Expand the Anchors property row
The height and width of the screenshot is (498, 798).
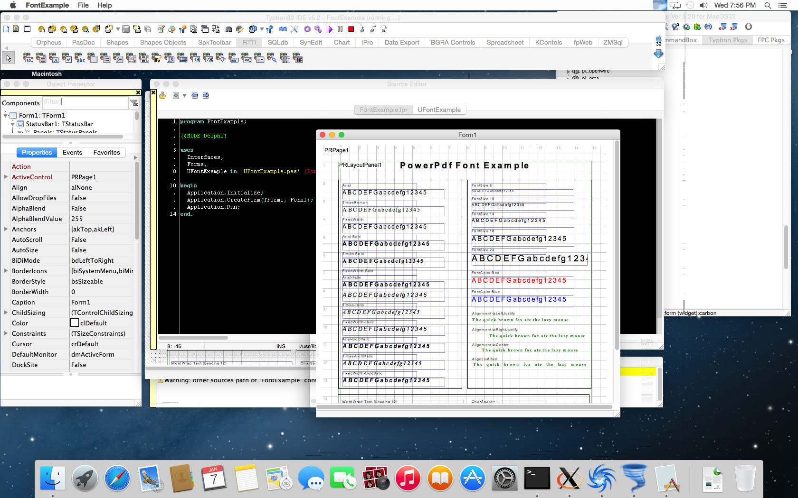[6, 229]
